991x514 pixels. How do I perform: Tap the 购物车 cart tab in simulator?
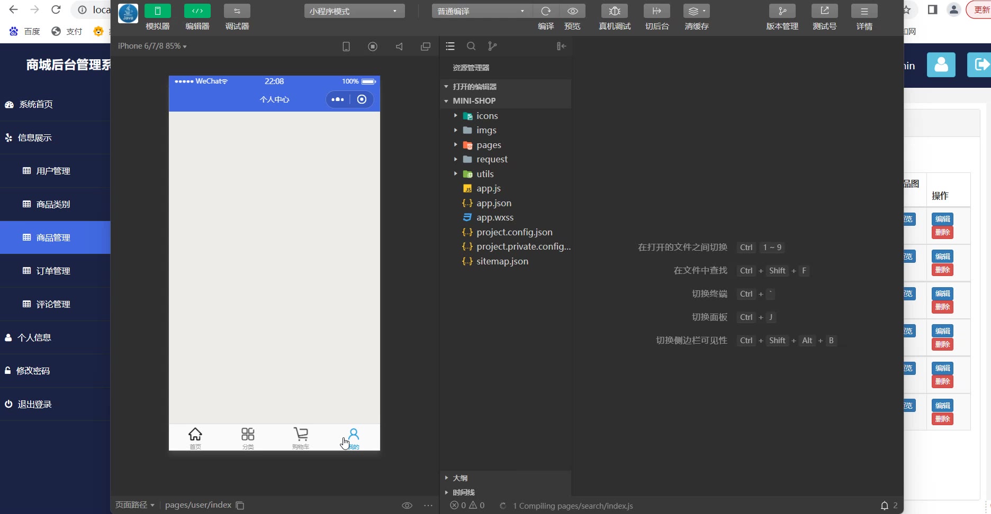(301, 438)
